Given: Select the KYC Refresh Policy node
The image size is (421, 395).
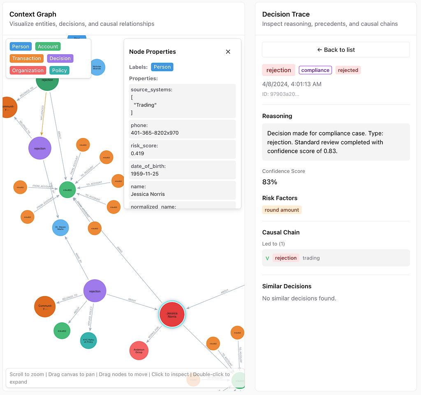Looking at the screenshot, I should [88, 340].
